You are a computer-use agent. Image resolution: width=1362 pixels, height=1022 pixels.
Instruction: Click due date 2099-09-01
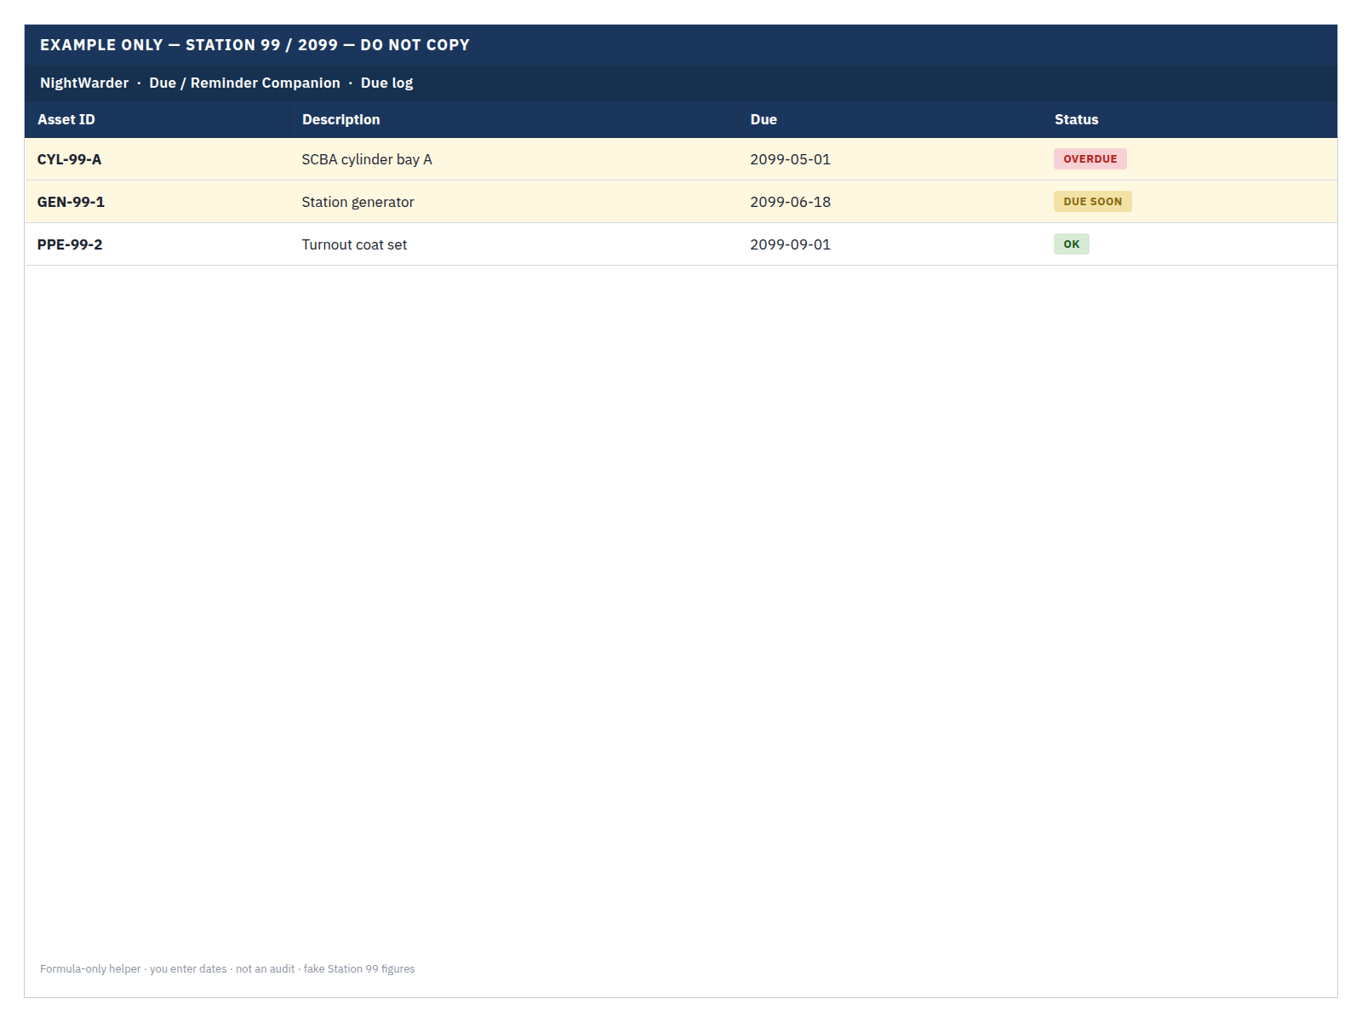[x=790, y=244]
